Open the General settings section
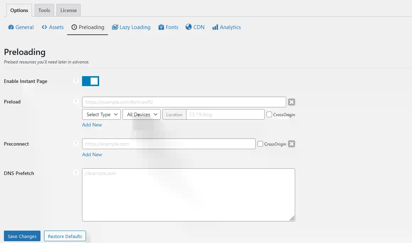The width and height of the screenshot is (412, 243). point(21,27)
